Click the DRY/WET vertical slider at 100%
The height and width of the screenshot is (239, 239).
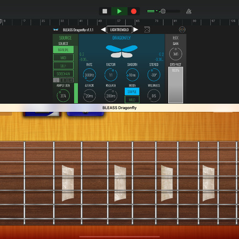(175, 85)
